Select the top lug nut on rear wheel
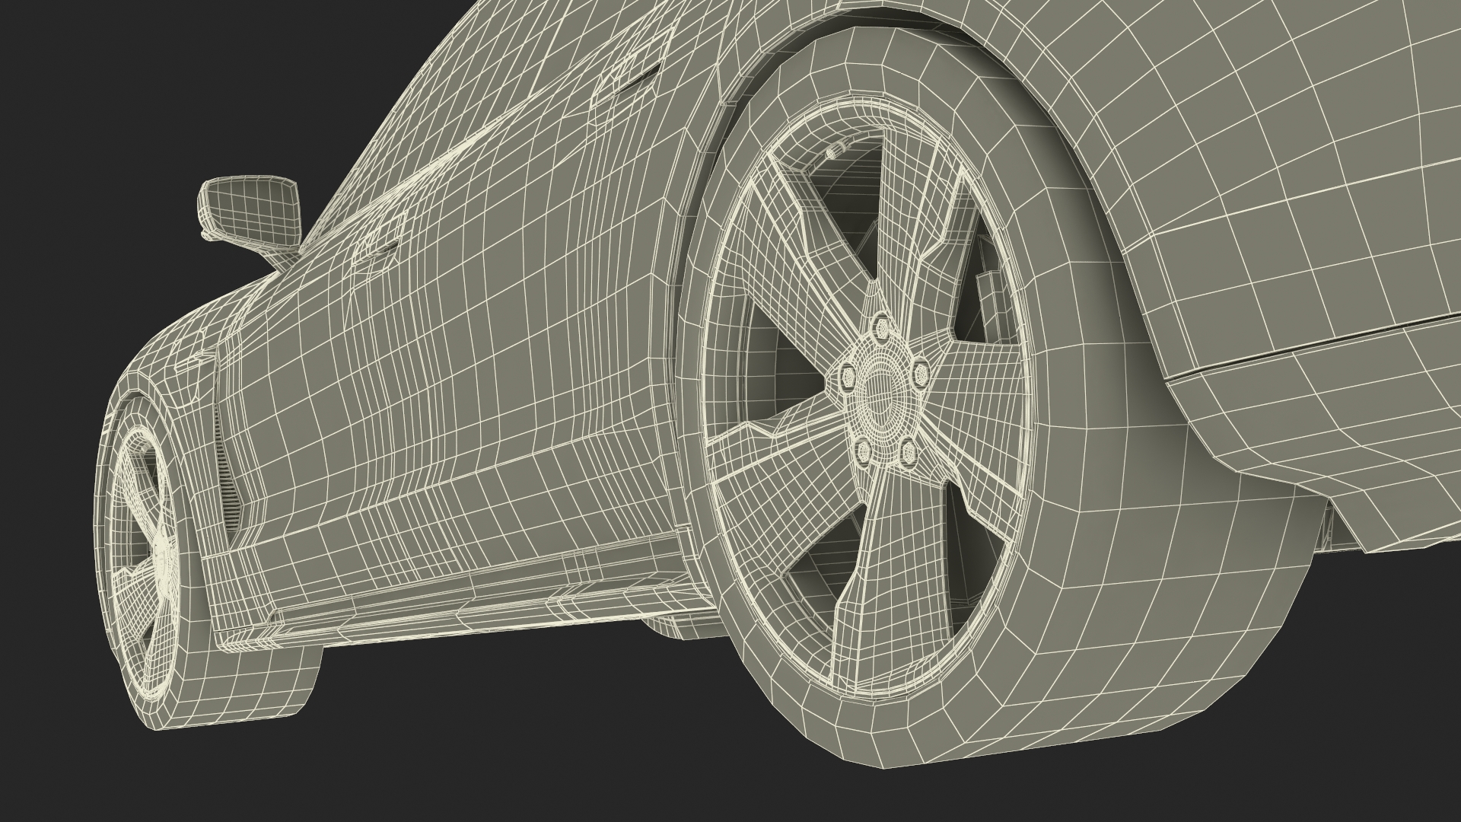 pos(882,327)
